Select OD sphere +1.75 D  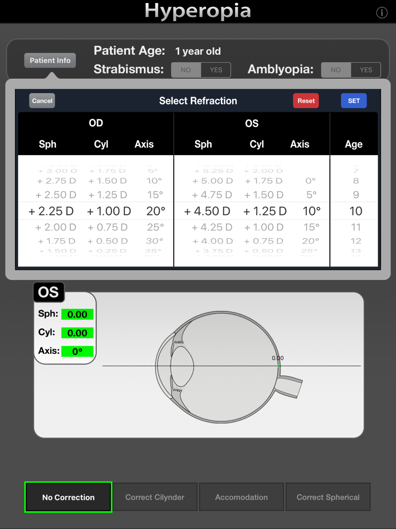[56, 241]
